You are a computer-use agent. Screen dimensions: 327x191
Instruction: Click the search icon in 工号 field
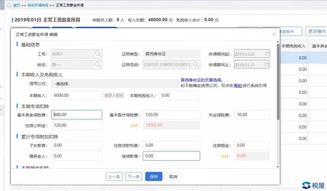(98, 54)
